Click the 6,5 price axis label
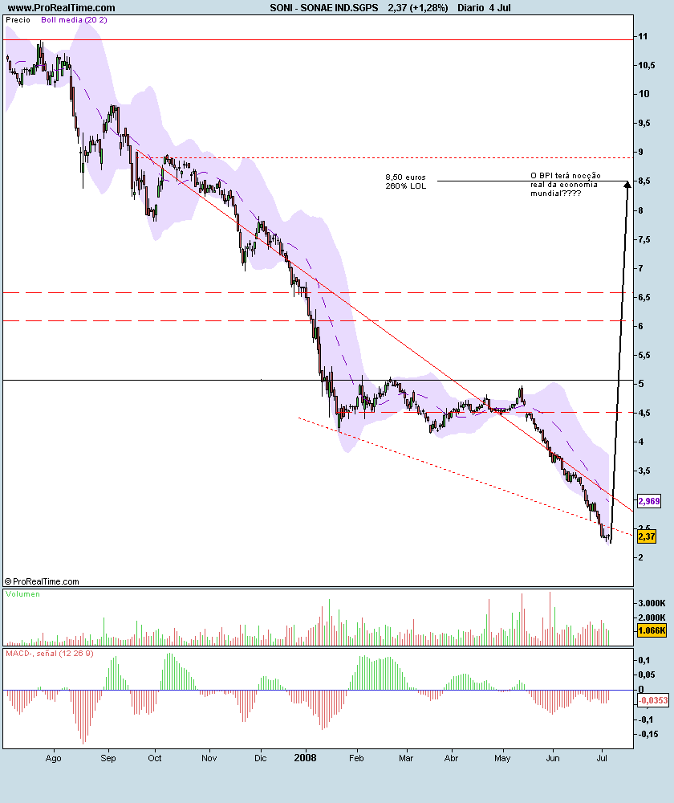Screen dimensions: 674x803 (x=644, y=297)
